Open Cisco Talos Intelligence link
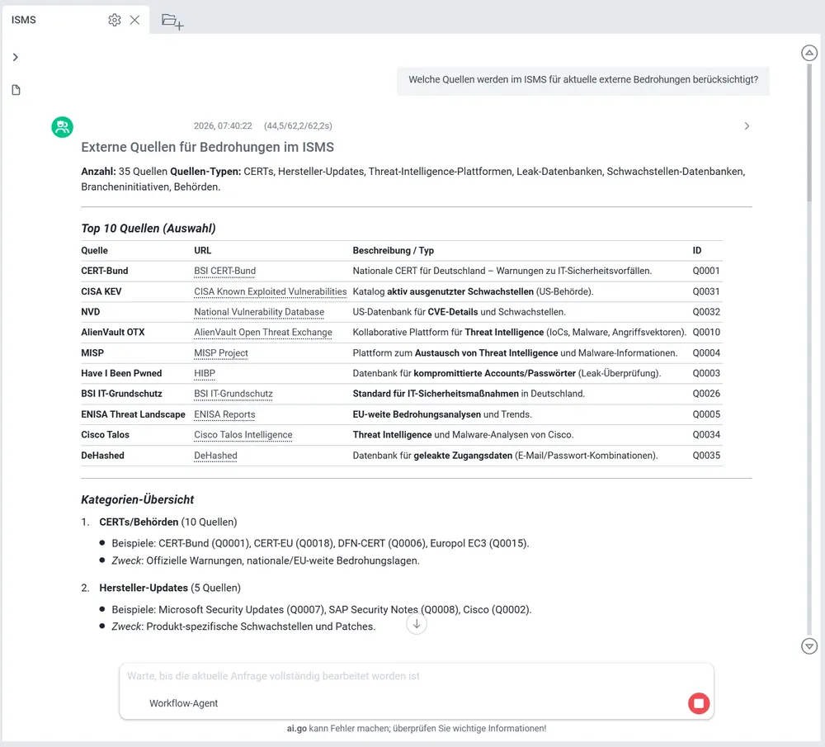 pyautogui.click(x=243, y=435)
